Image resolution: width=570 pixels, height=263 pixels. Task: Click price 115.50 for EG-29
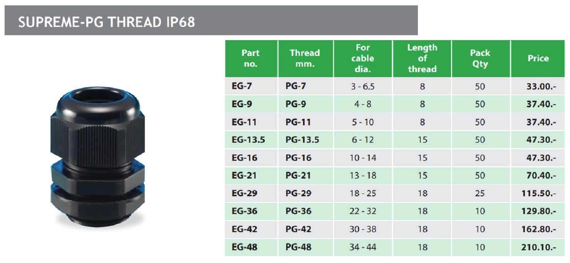(538, 194)
